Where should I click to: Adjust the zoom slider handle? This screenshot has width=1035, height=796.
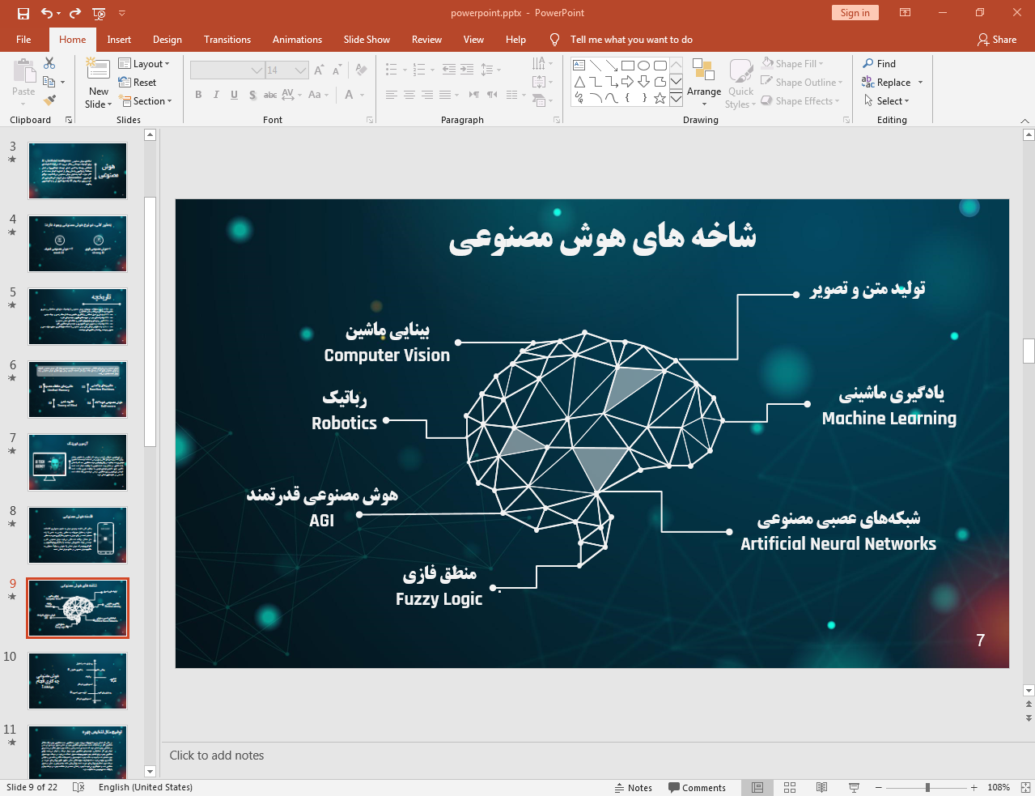pos(927,787)
